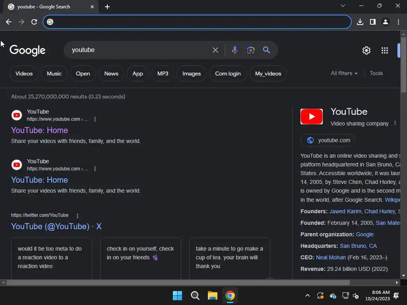This screenshot has height=305, width=407.
Task: Click the YouTube logo in knowledge panel
Action: tap(312, 116)
